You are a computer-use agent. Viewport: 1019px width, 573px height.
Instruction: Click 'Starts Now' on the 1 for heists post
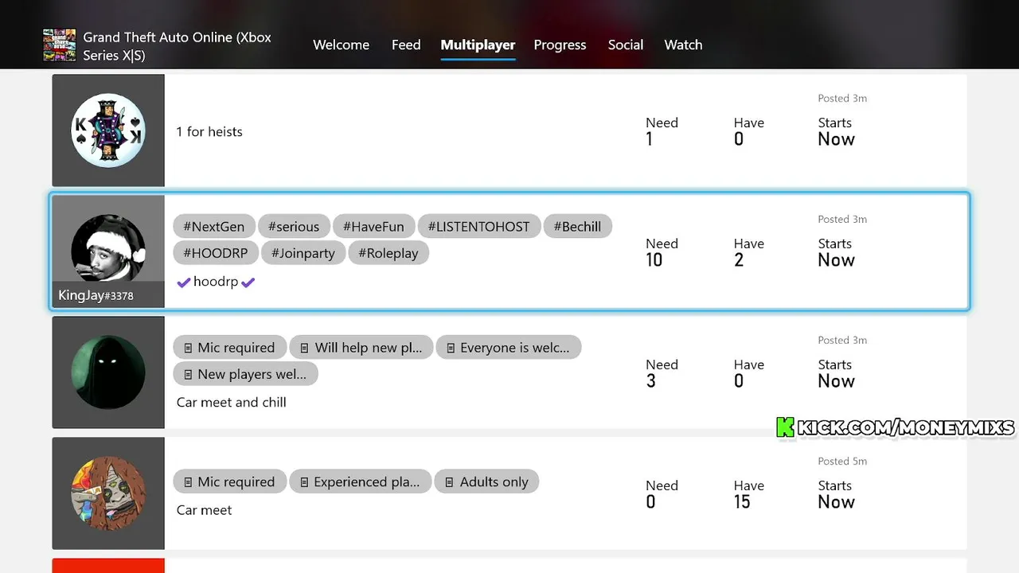point(836,131)
